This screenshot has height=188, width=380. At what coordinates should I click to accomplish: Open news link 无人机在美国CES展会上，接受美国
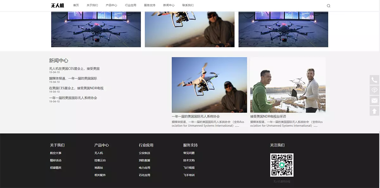[x=74, y=69]
